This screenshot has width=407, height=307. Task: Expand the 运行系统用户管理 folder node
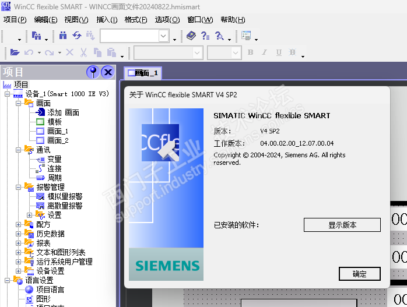(x=18, y=262)
